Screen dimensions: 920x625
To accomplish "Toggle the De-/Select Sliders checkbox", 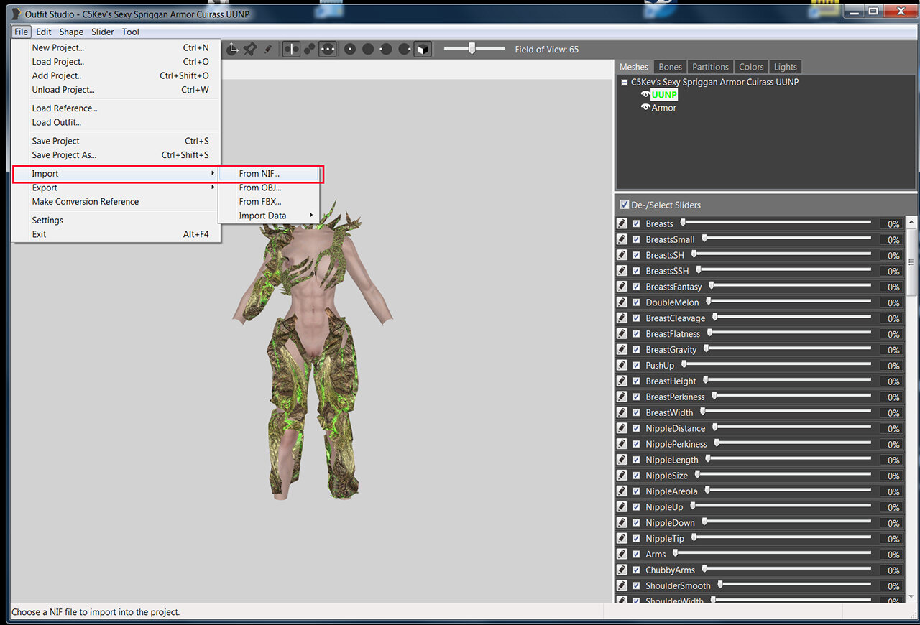I will (x=624, y=205).
